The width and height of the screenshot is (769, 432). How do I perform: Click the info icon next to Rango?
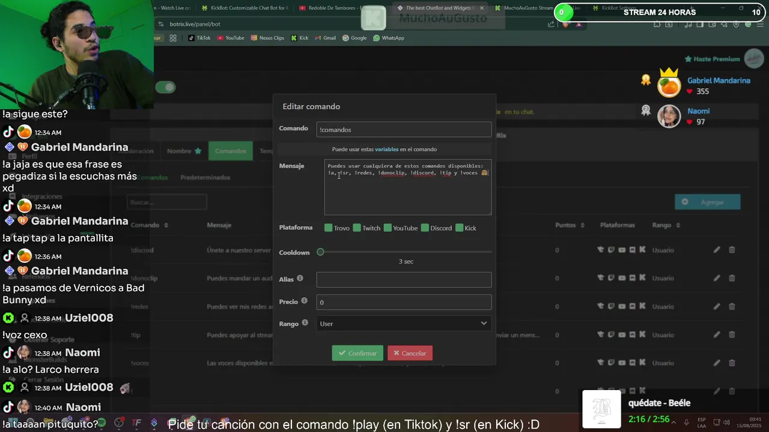pos(305,323)
